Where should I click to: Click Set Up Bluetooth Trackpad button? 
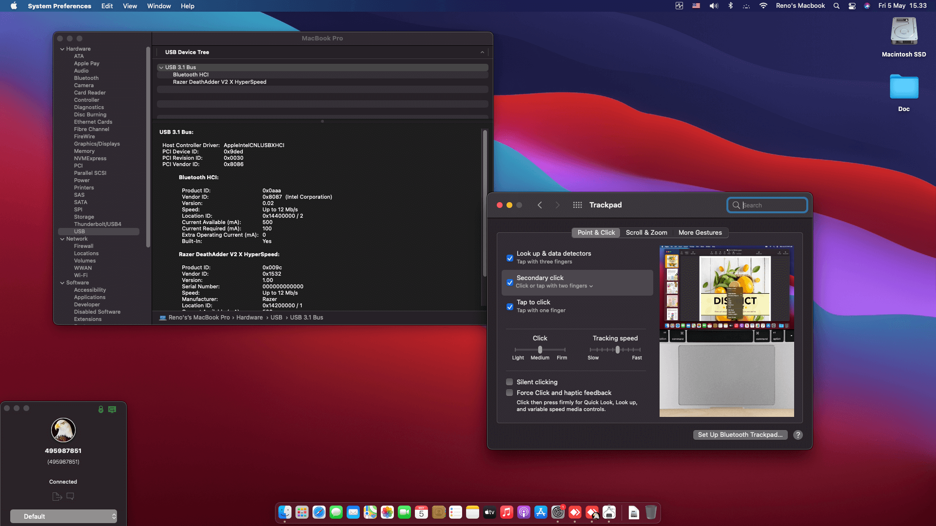pyautogui.click(x=740, y=435)
